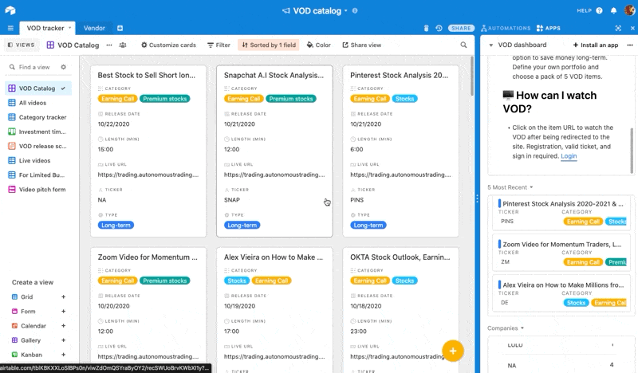Follow the Login link in dashboard

pos(569,156)
